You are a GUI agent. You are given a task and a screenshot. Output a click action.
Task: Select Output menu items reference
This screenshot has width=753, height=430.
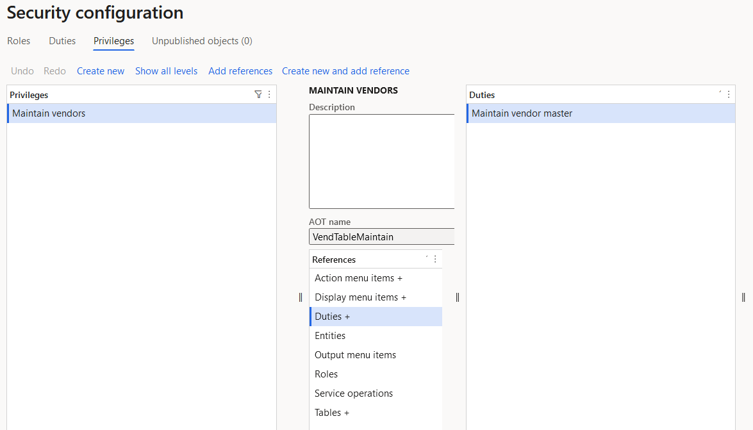(x=376, y=355)
